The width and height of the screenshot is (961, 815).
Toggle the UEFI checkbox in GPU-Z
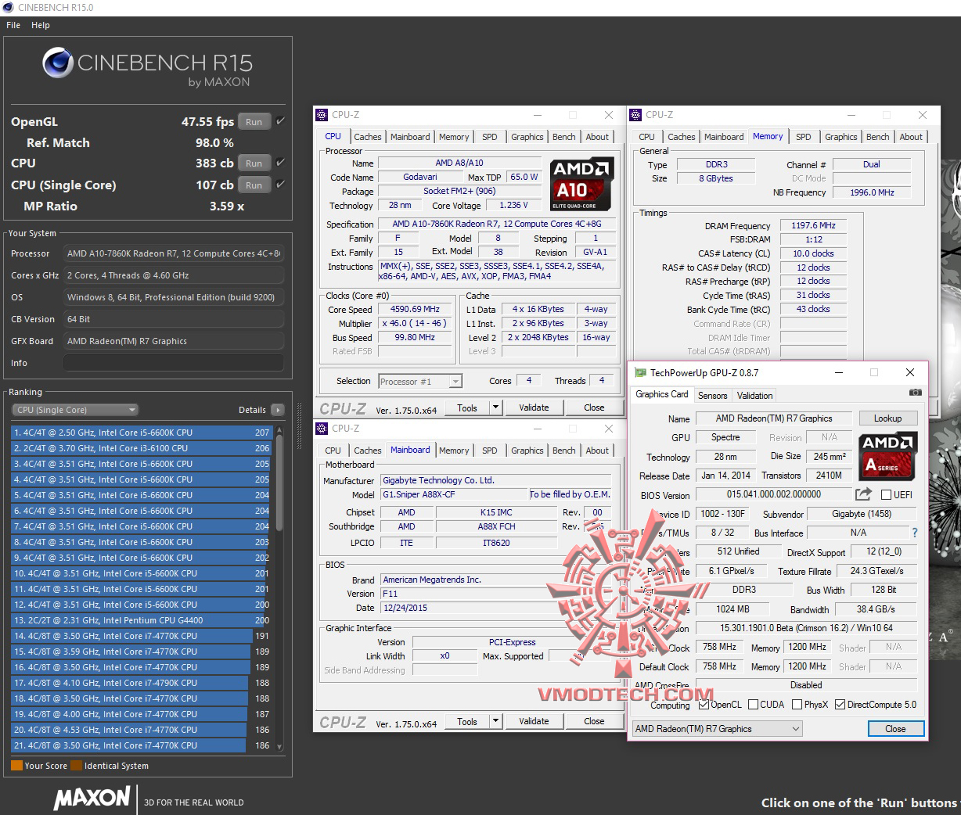pos(886,495)
